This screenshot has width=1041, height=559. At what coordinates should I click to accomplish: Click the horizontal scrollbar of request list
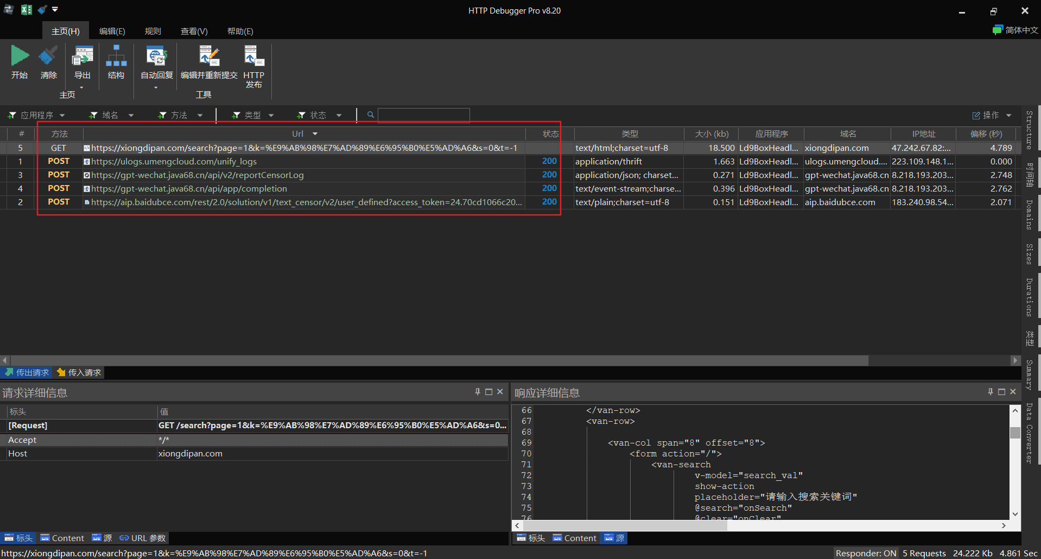439,360
